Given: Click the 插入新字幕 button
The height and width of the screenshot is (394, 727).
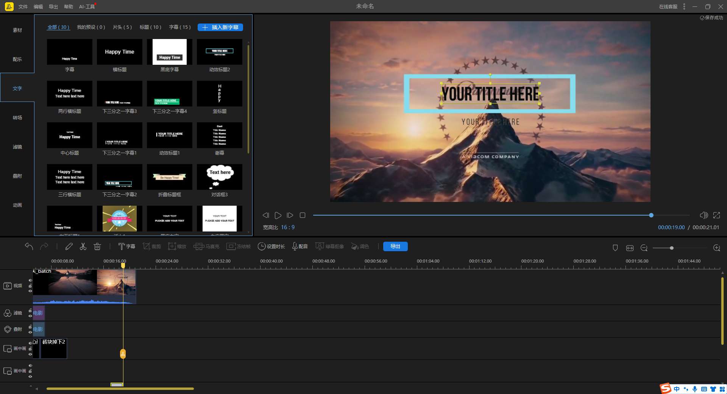Looking at the screenshot, I should point(220,27).
